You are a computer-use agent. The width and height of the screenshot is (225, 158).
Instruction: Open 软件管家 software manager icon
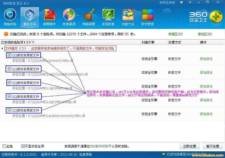point(147,17)
